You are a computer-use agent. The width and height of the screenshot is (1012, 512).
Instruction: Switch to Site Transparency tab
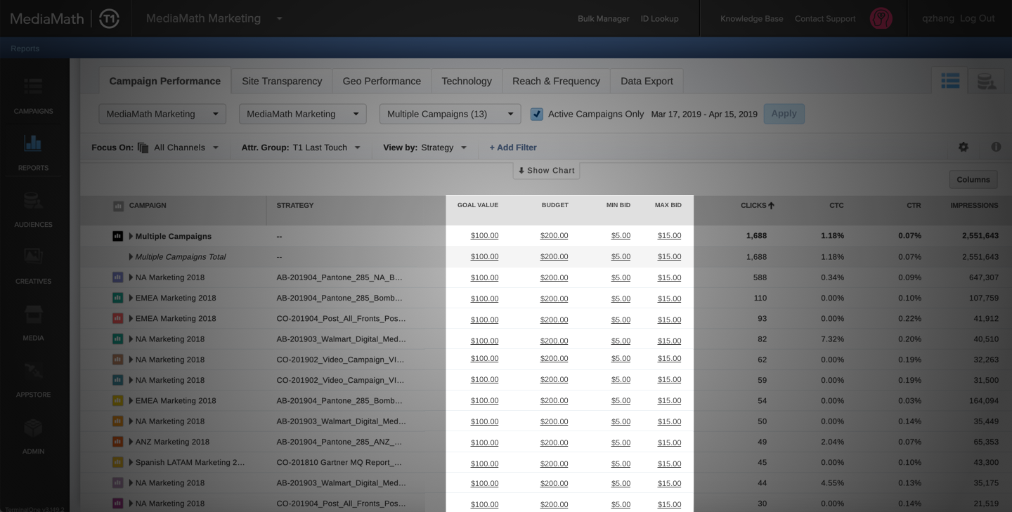pyautogui.click(x=282, y=81)
